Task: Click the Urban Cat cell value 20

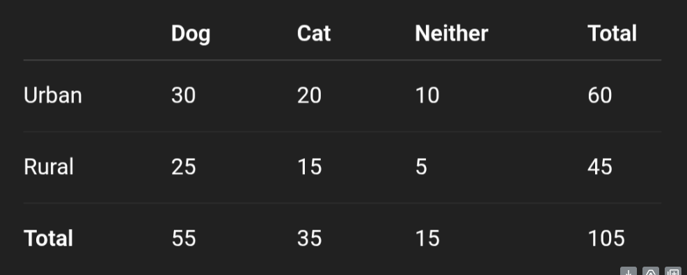Action: (309, 95)
